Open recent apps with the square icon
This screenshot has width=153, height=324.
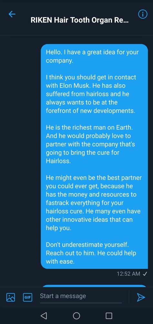[109, 316]
